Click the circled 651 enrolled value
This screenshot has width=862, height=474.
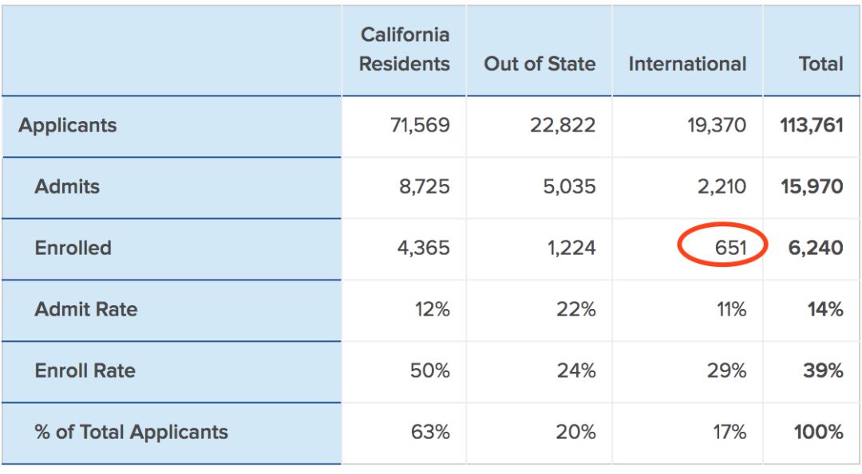point(730,248)
